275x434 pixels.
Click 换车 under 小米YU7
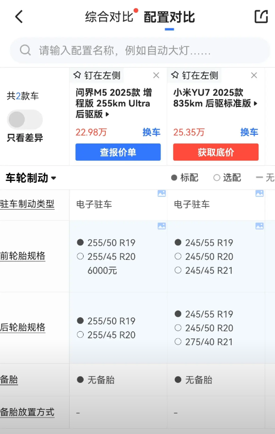click(x=249, y=132)
